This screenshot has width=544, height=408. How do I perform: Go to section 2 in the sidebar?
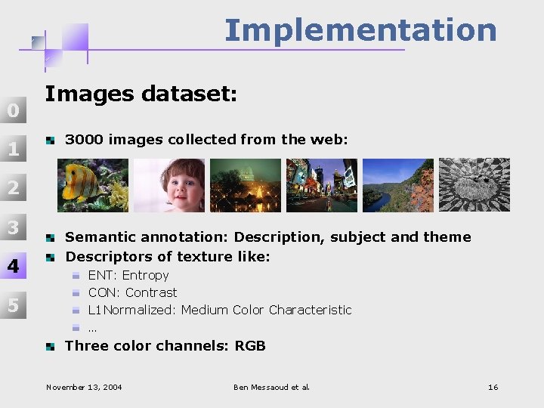click(13, 187)
